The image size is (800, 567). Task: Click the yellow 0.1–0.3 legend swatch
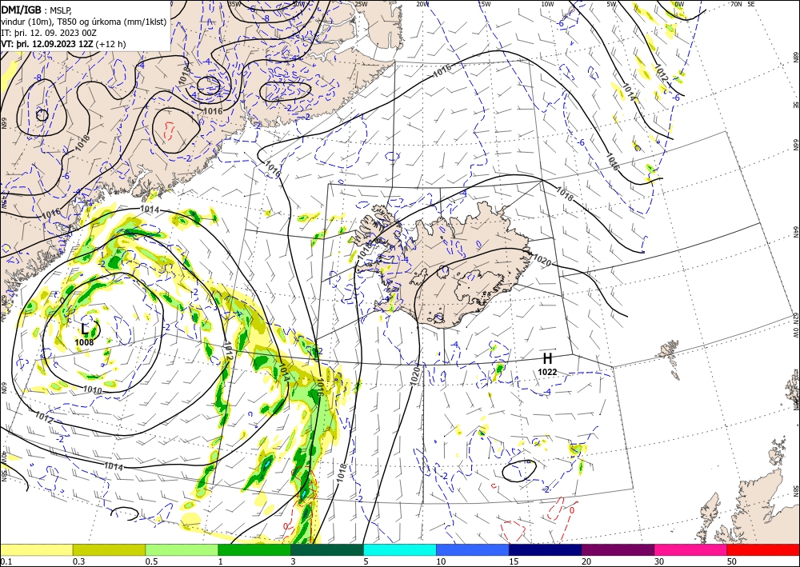tap(36, 549)
